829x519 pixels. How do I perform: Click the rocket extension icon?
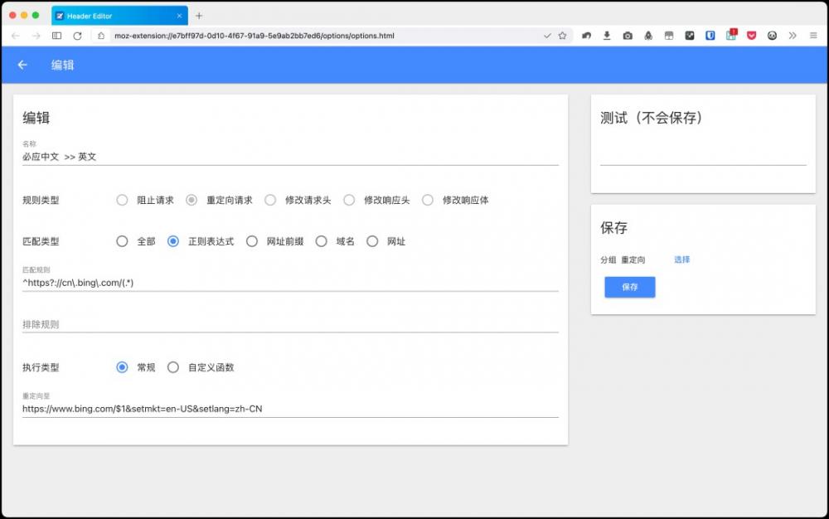[648, 36]
